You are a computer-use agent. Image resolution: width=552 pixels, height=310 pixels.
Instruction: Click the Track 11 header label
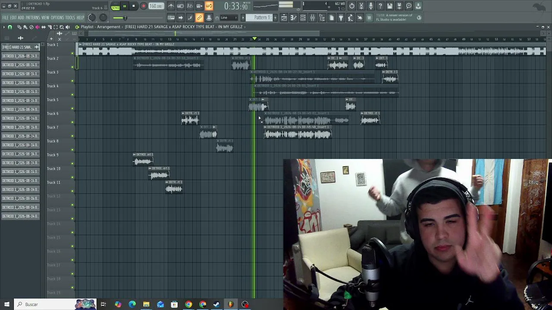[x=53, y=183]
